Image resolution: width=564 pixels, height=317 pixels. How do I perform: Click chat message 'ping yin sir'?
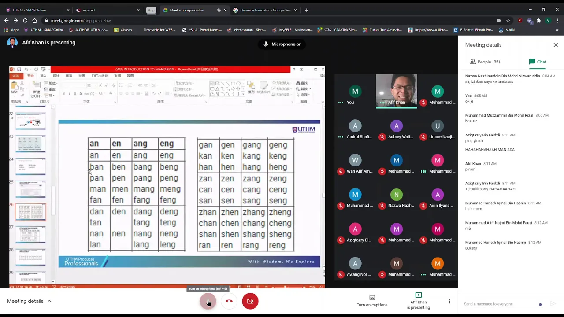[x=474, y=141]
